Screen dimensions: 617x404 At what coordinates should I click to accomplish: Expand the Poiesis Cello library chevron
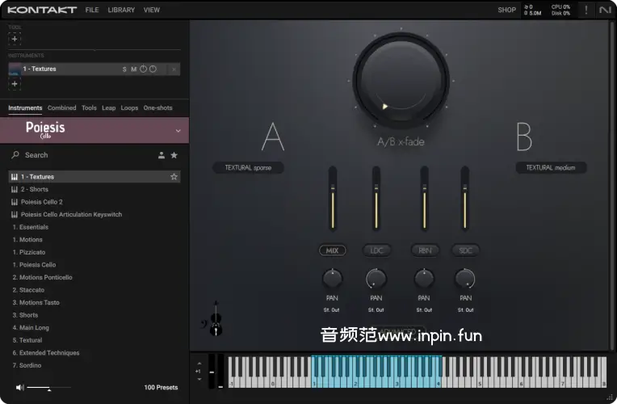(178, 130)
